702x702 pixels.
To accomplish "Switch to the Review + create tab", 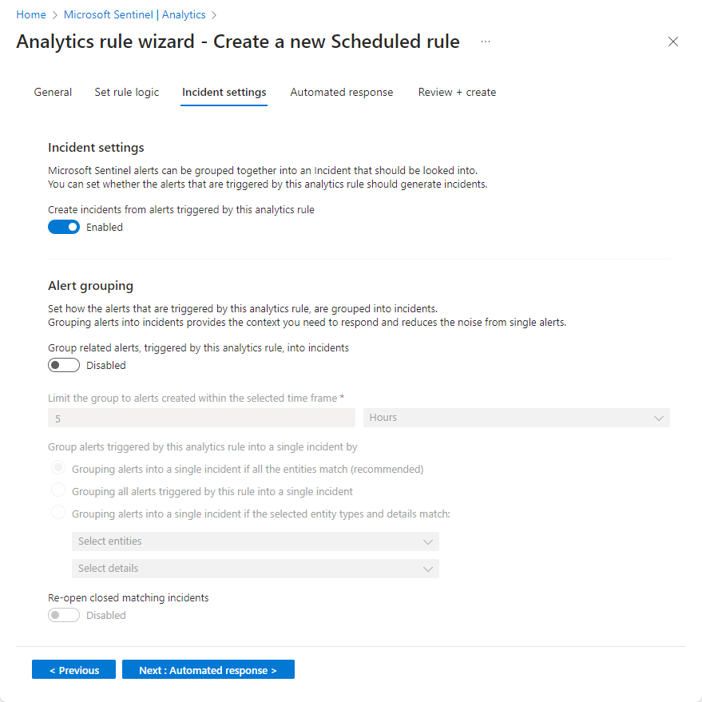I will pyautogui.click(x=456, y=92).
